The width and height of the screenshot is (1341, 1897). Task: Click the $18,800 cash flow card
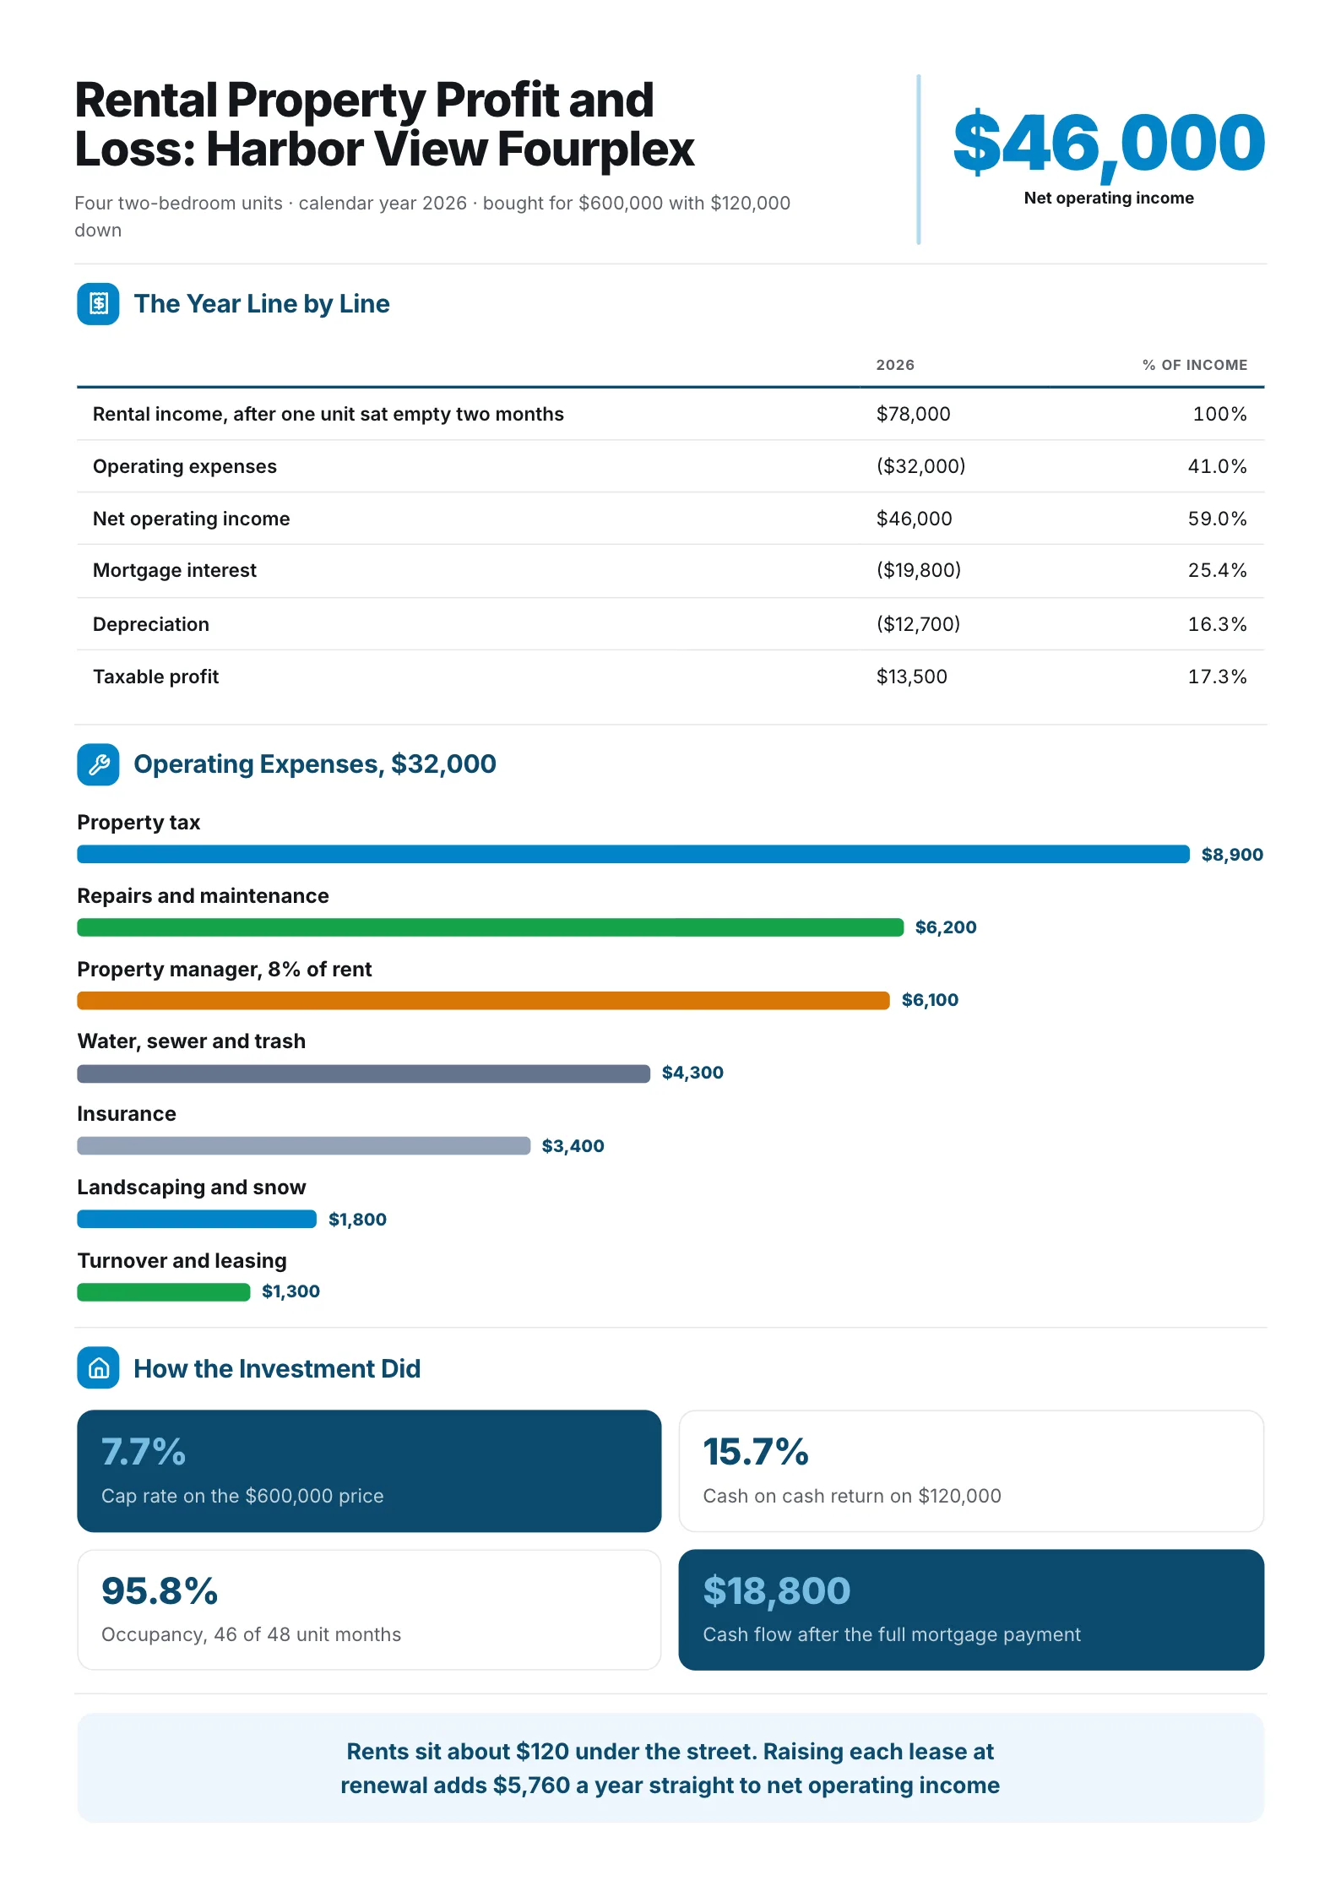pyautogui.click(x=971, y=1609)
